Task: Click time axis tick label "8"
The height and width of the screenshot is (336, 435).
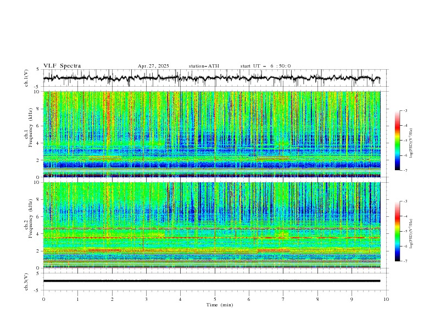Action: pos(317,299)
